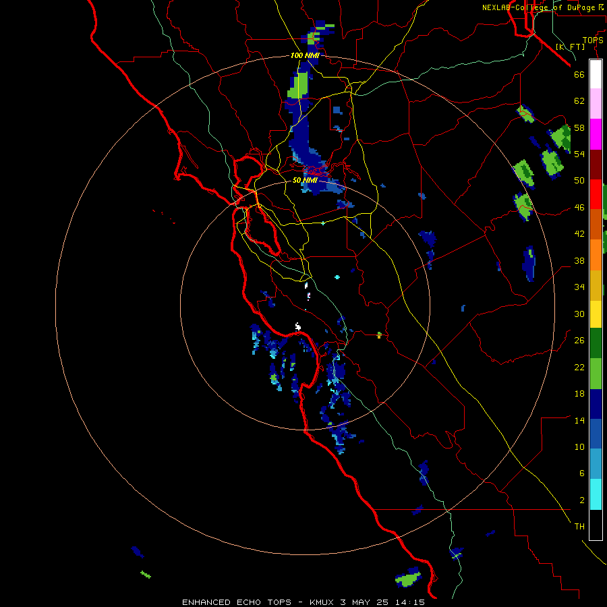
Task: Click the 100 NMI range ring label
Action: pos(305,55)
